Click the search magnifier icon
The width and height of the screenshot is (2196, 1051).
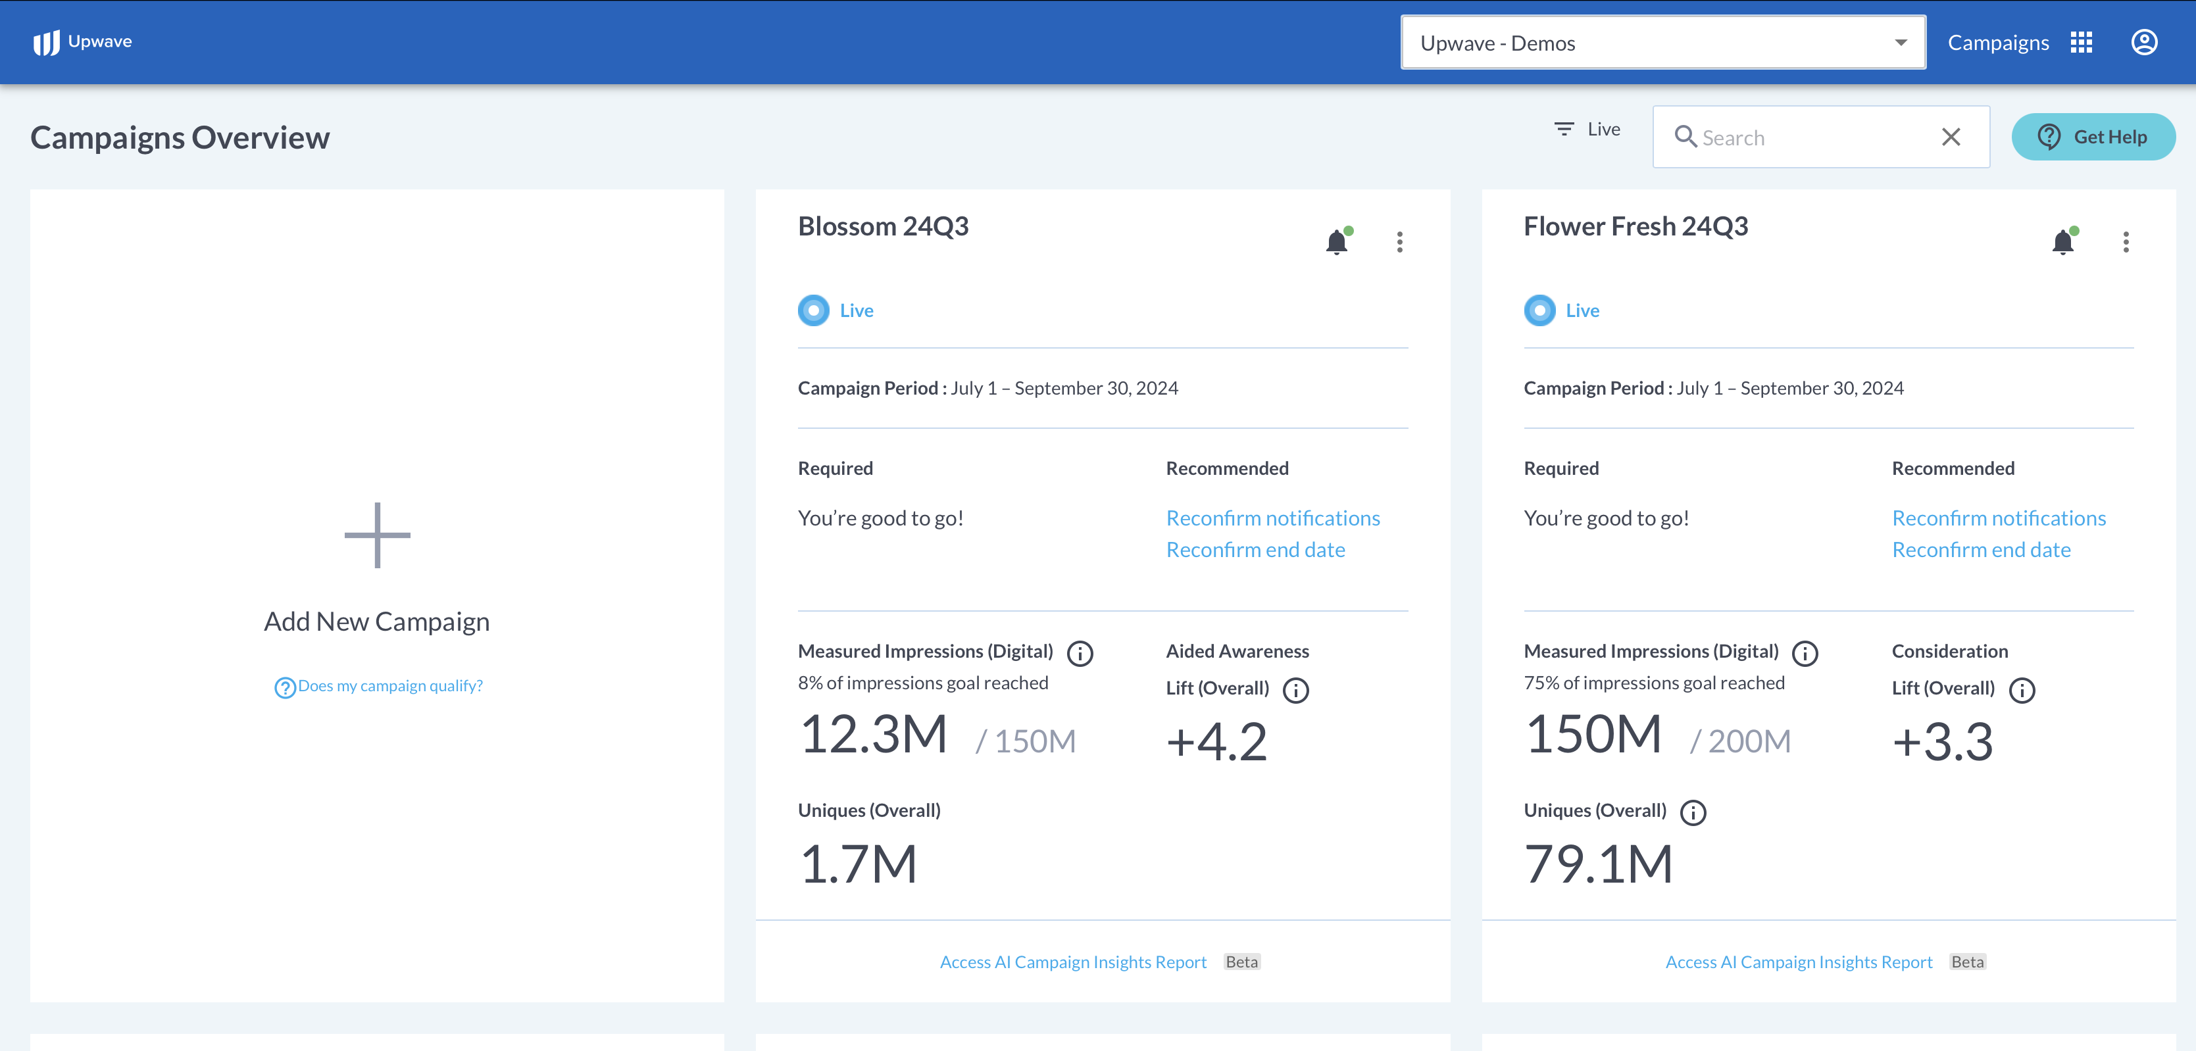point(1685,136)
